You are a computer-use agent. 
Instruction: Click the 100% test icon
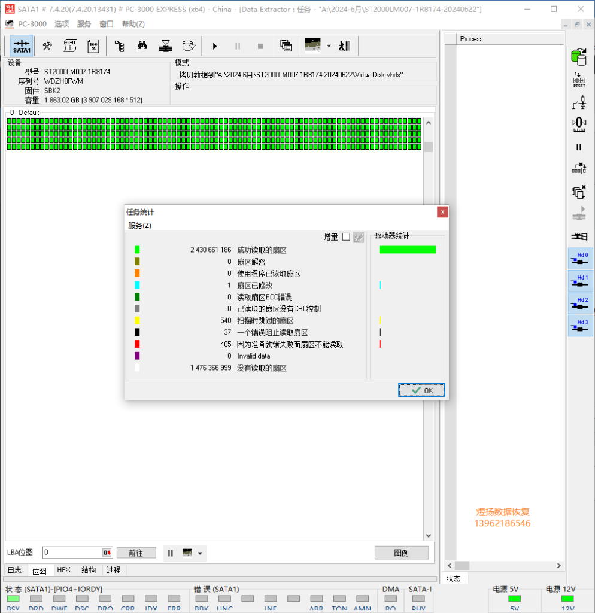point(93,46)
